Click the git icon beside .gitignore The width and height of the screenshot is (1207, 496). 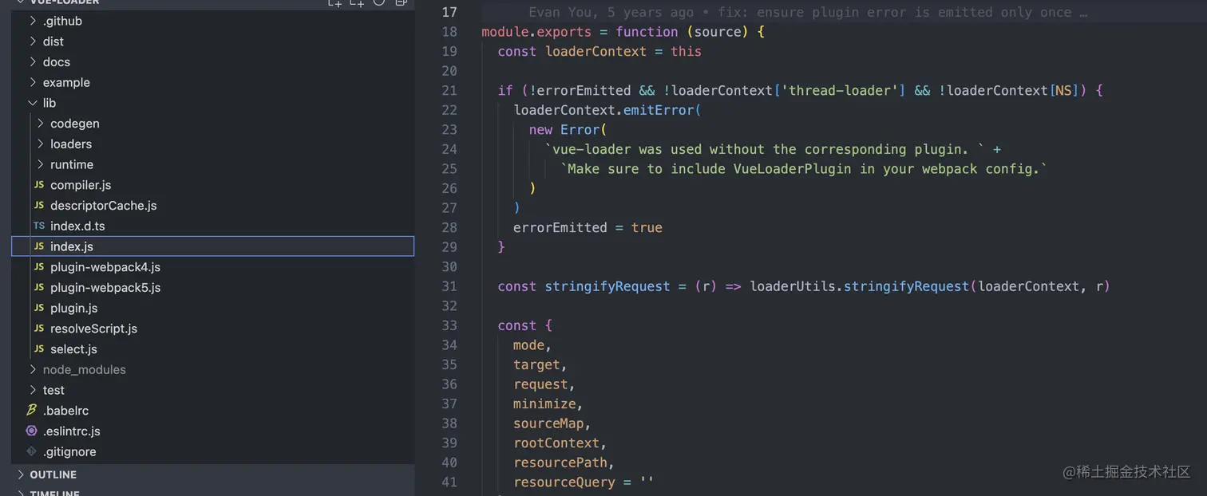(x=32, y=451)
